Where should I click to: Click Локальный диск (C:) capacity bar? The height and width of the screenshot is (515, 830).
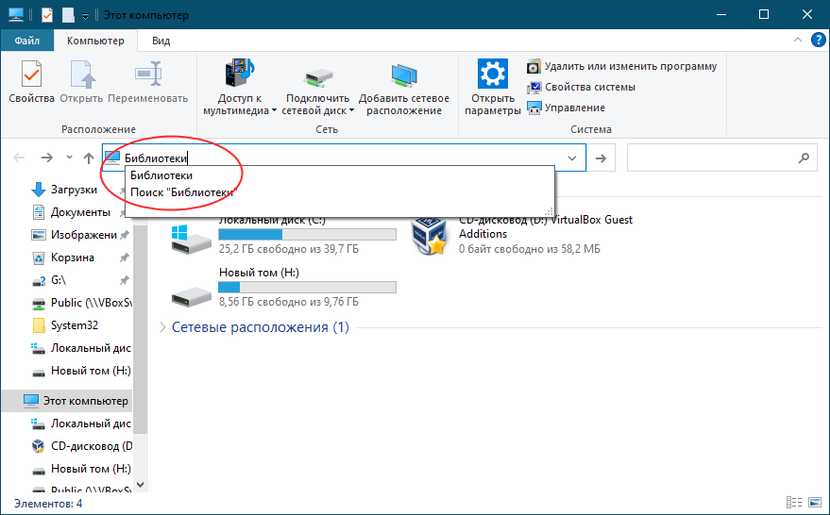[x=307, y=234]
